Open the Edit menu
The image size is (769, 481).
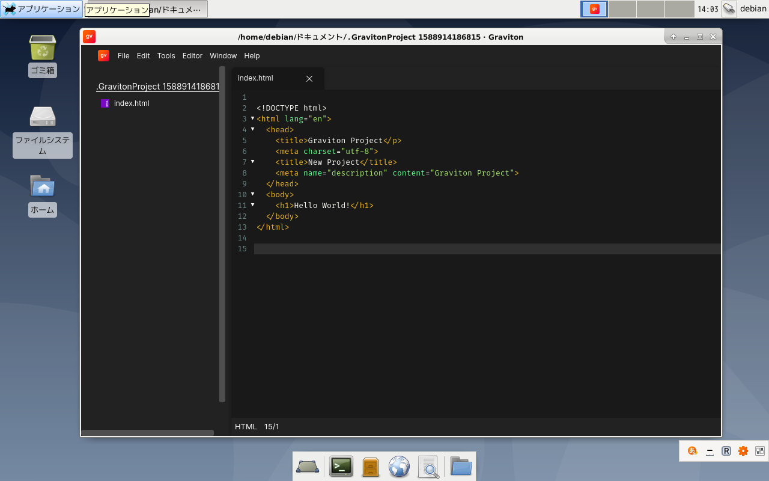pyautogui.click(x=143, y=56)
